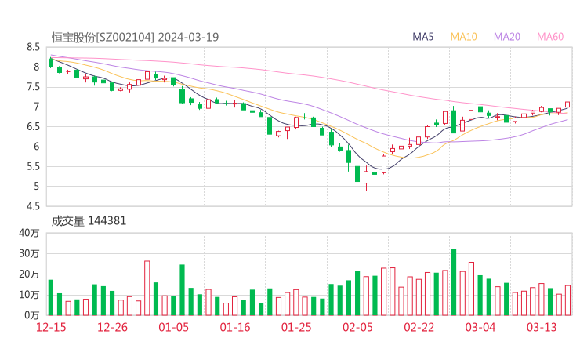Click the 4.5 price axis label

coord(33,206)
